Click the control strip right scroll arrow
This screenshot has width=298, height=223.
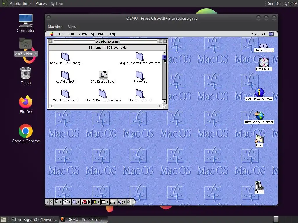(129, 202)
